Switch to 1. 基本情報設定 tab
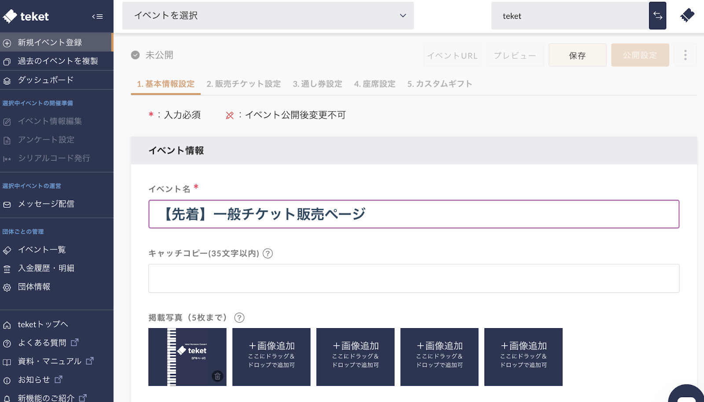 click(x=165, y=84)
